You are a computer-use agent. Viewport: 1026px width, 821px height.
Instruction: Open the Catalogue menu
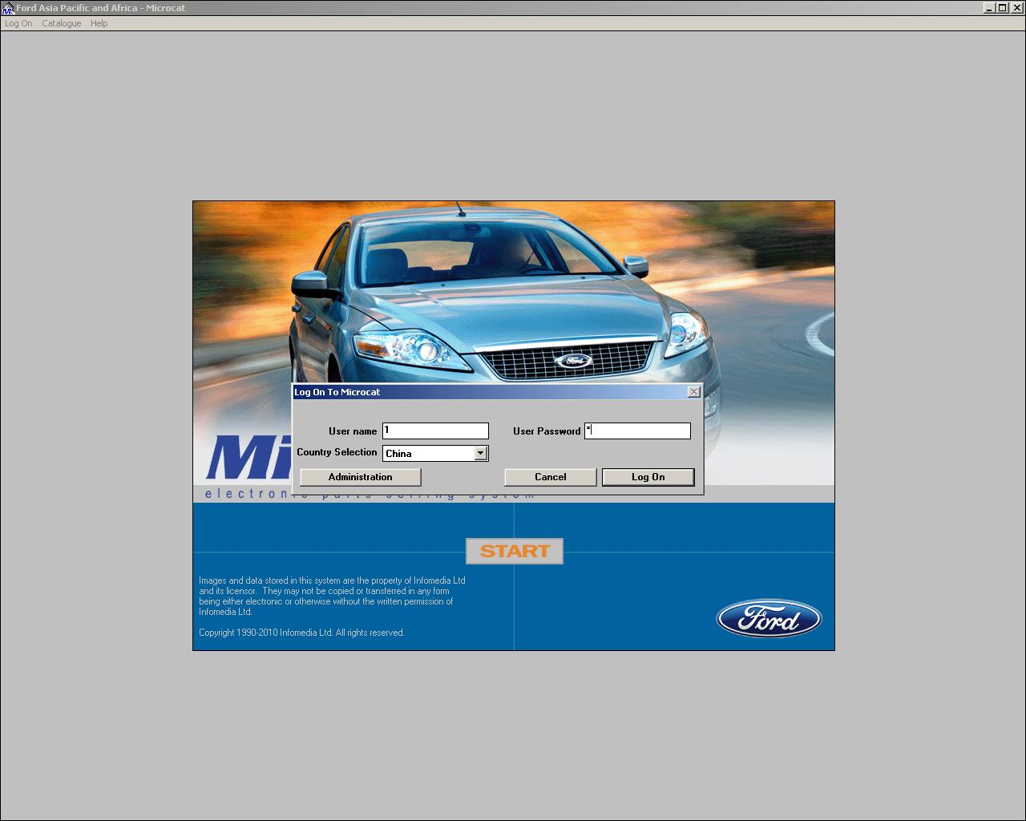(x=62, y=23)
